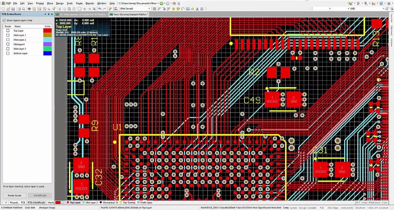
Task: Select the Cut icon on the toolbar
Action: (60, 9)
